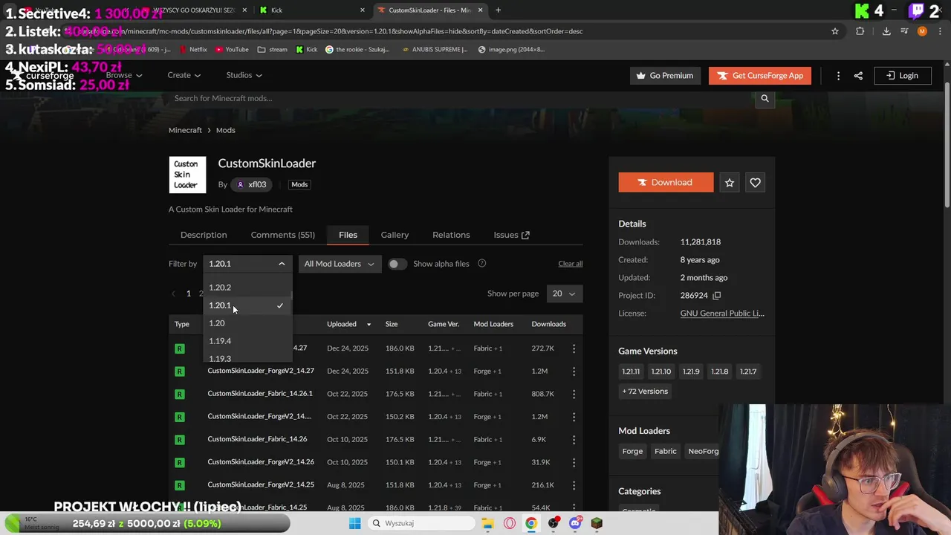Open the stream bookmarks folder

coord(272,50)
